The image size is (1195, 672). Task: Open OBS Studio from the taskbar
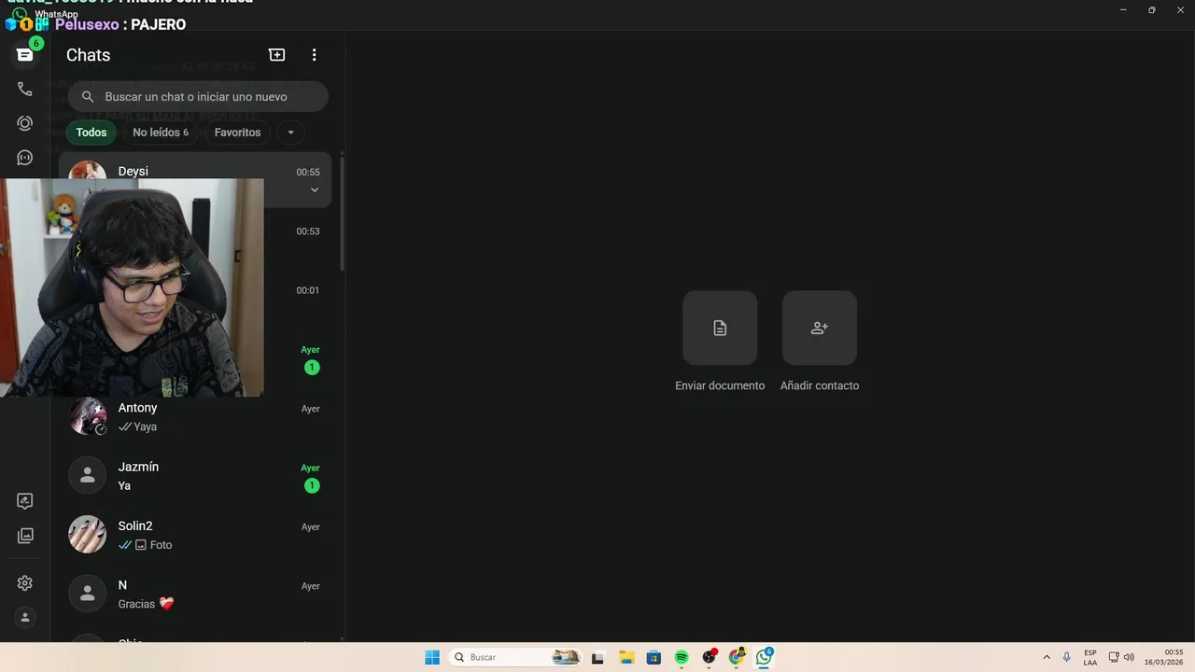pos(710,657)
